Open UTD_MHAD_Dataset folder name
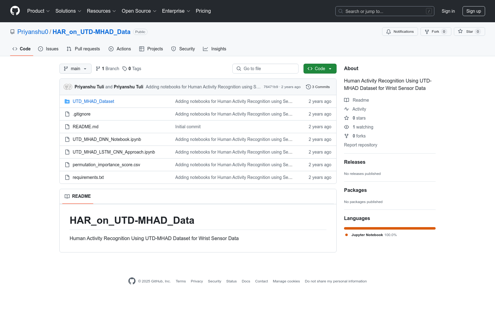The width and height of the screenshot is (495, 309). pos(93,101)
